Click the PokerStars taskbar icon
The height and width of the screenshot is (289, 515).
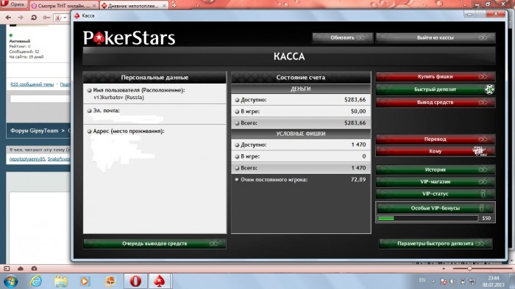point(160,281)
